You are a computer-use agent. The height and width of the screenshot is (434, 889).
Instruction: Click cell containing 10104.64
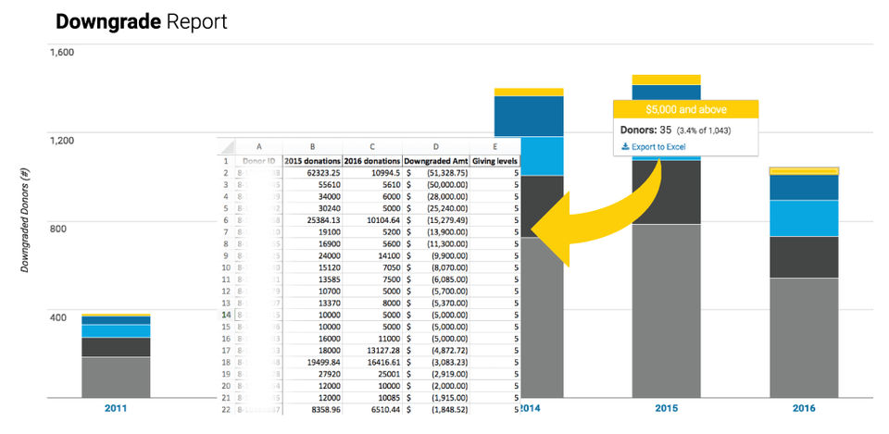click(x=372, y=220)
